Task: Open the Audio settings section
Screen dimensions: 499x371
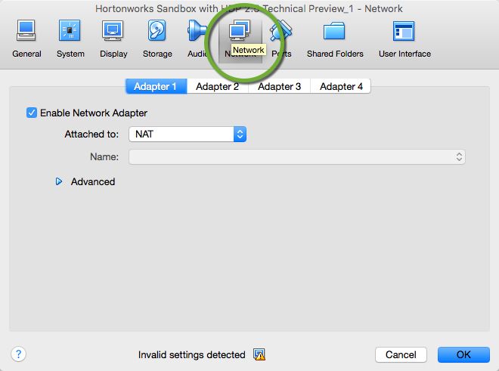Action: 197,39
